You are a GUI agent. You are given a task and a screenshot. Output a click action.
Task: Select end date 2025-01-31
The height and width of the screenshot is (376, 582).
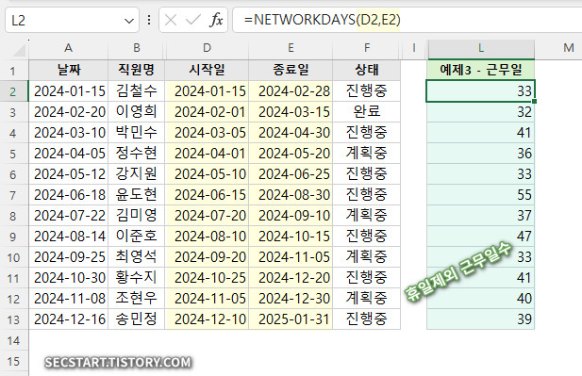click(x=291, y=319)
